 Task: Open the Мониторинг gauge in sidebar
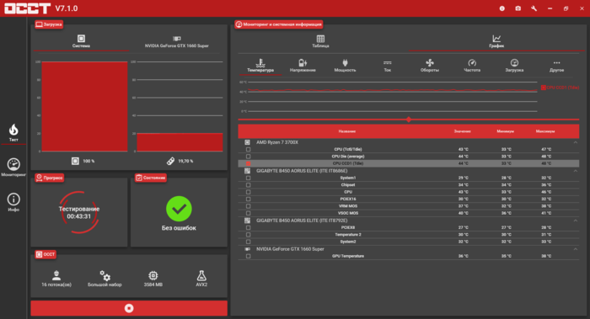point(13,167)
